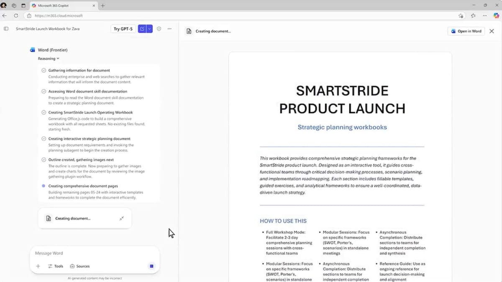Open the chat more options ellipsis
Image resolution: width=502 pixels, height=282 pixels.
[169, 29]
